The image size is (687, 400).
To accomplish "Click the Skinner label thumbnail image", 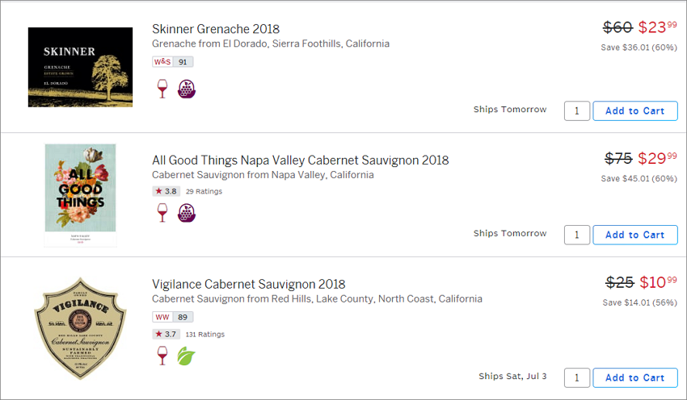I will click(80, 67).
